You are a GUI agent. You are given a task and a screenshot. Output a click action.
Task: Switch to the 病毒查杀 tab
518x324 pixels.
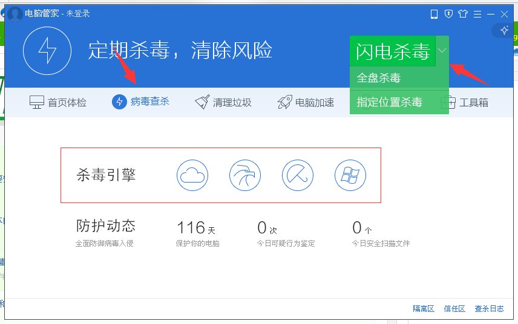[x=141, y=102]
